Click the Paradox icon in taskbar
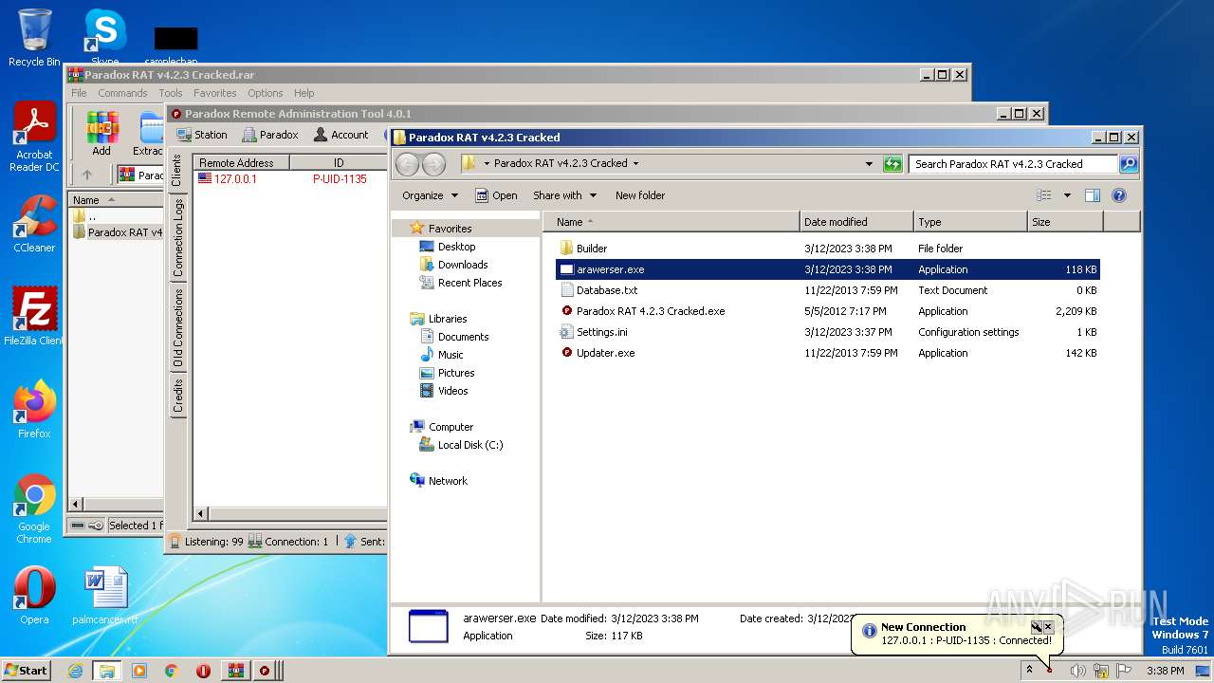 coord(265,671)
